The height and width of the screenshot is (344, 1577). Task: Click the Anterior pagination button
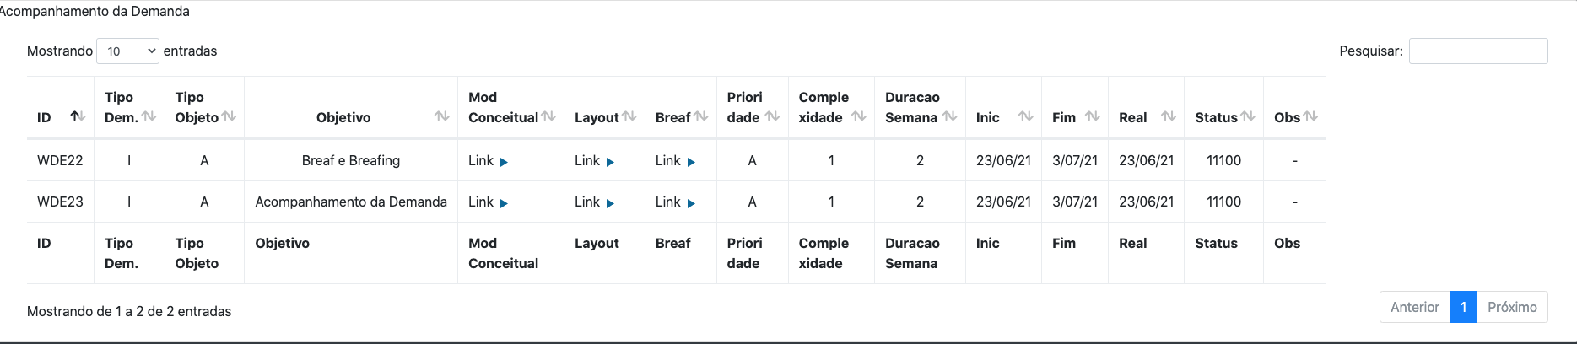click(1414, 307)
